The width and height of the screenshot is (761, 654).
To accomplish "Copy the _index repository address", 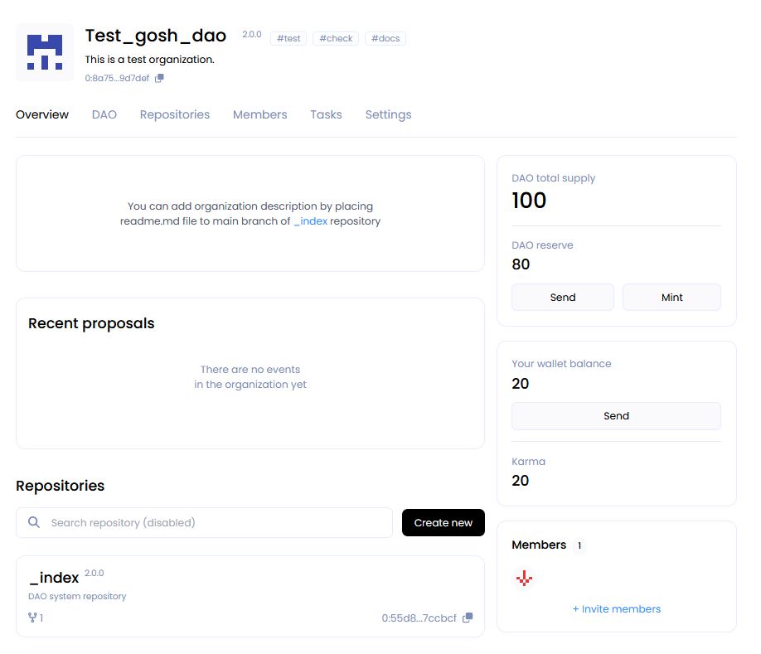I will coord(468,618).
